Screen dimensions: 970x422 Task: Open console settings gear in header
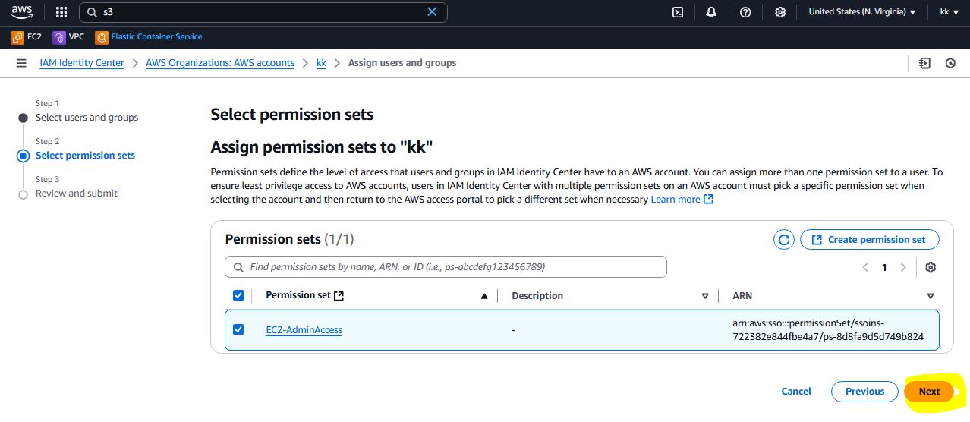point(779,12)
